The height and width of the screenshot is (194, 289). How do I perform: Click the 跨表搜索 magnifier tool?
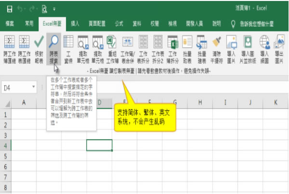[53, 50]
